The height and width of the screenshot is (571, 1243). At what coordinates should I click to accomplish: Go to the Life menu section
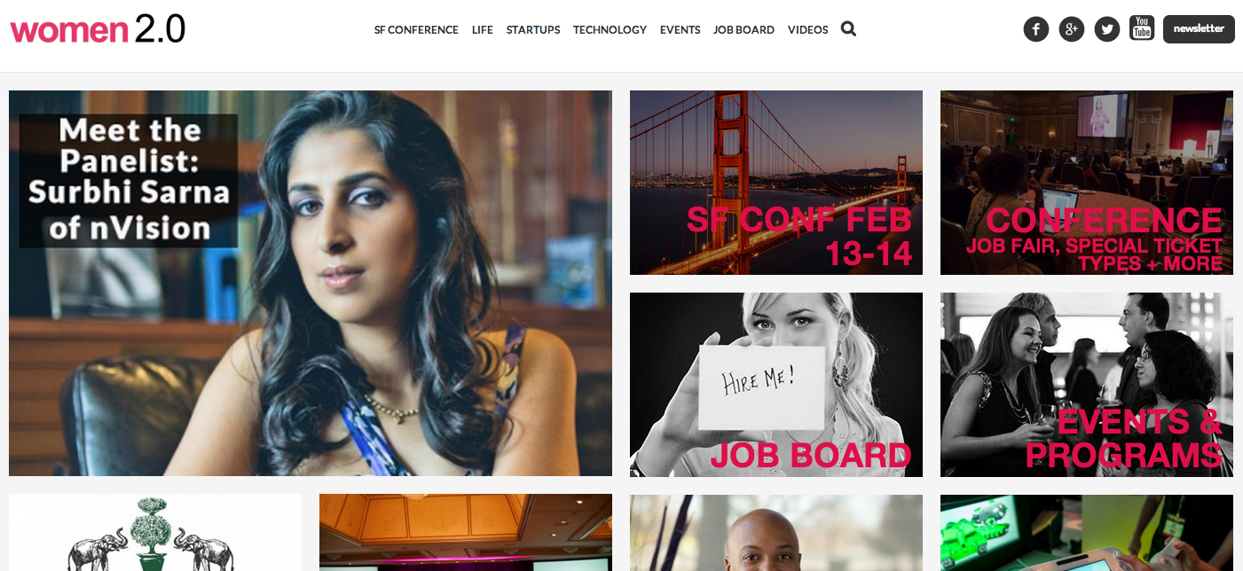483,30
